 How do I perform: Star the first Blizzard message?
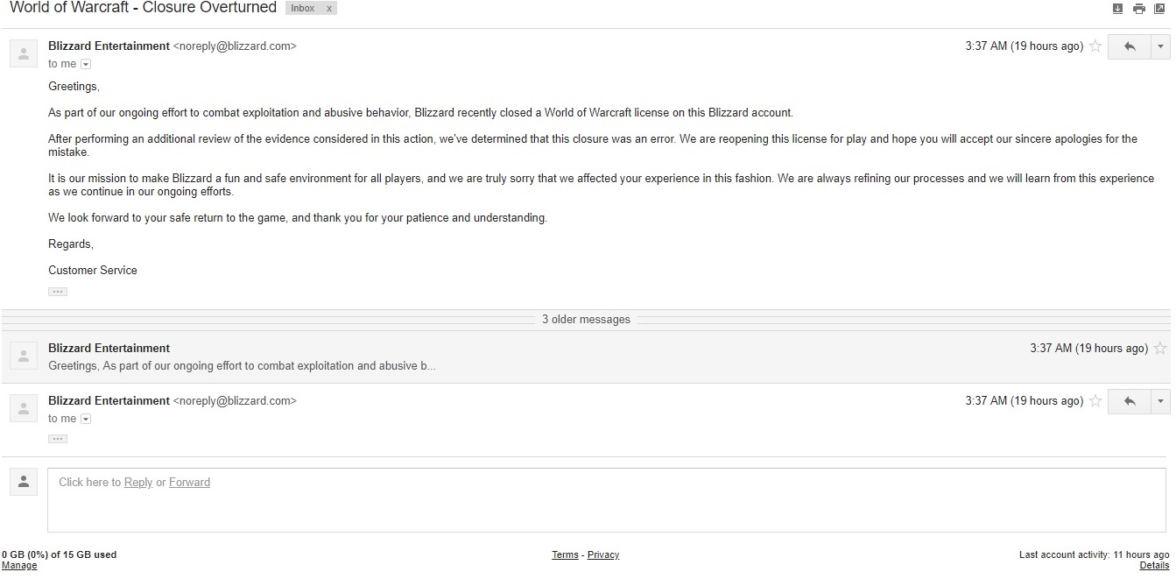[x=1095, y=46]
